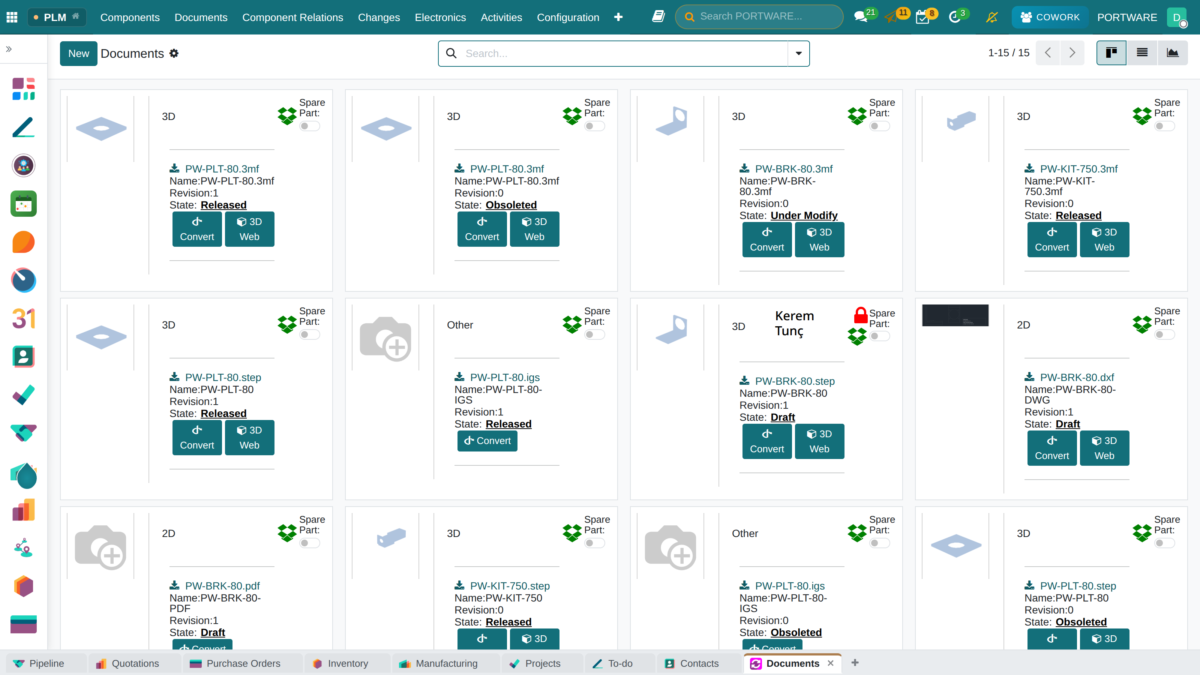Open the orange chat bubble sidebar app
1200x675 pixels.
pos(23,242)
